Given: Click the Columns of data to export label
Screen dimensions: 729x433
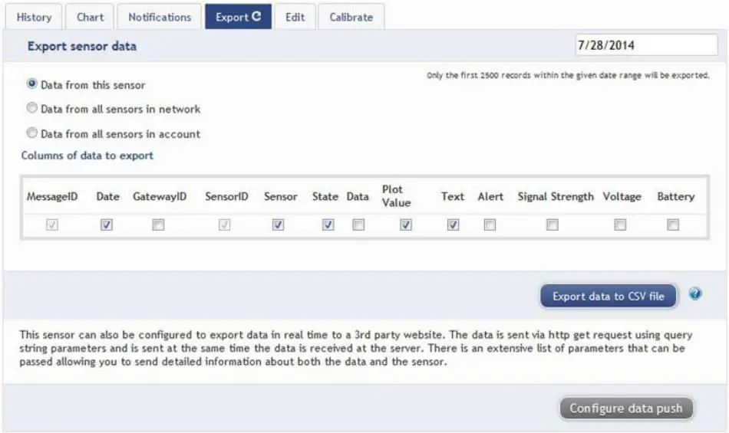Looking at the screenshot, I should (87, 156).
